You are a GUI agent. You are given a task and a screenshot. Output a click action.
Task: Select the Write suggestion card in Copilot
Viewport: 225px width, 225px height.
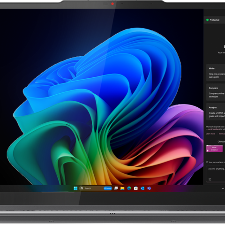click(x=216, y=73)
